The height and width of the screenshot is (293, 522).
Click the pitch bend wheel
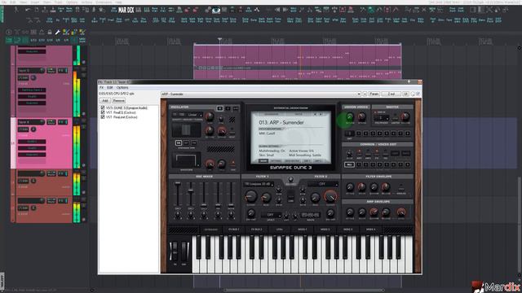(x=175, y=251)
